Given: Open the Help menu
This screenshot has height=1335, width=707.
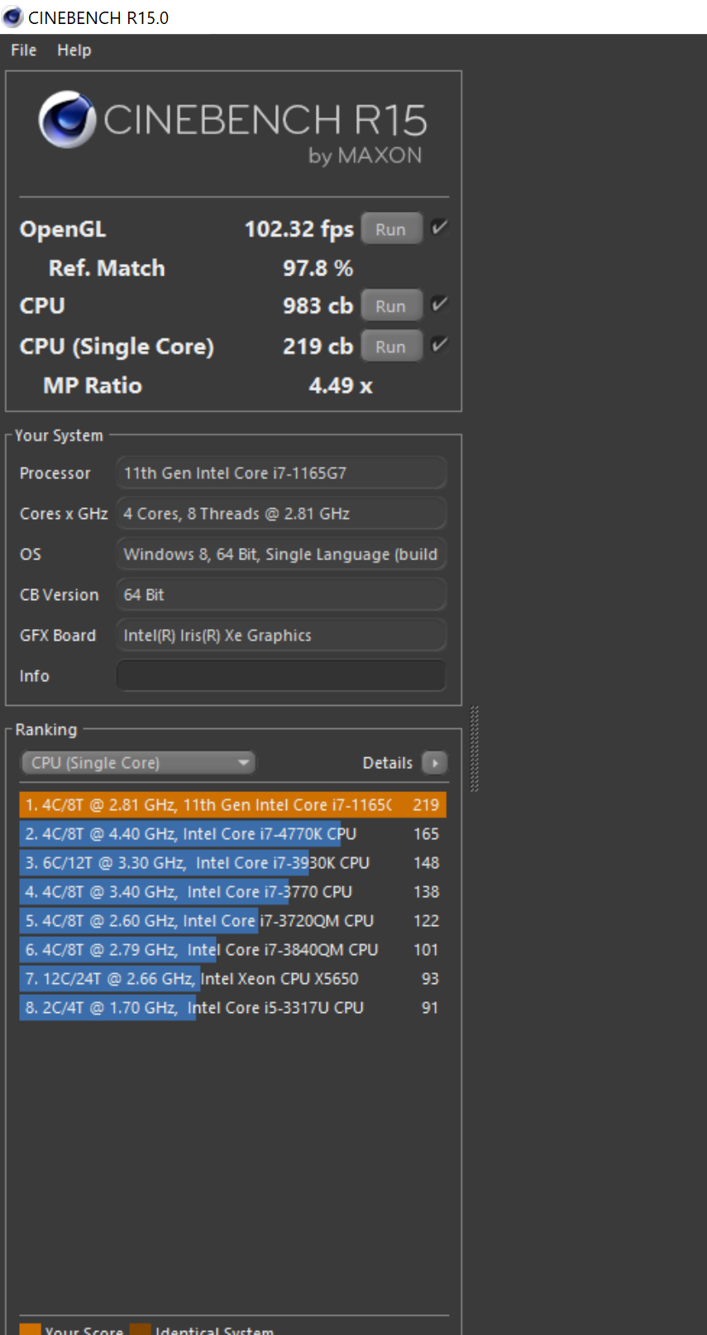Looking at the screenshot, I should [x=74, y=50].
